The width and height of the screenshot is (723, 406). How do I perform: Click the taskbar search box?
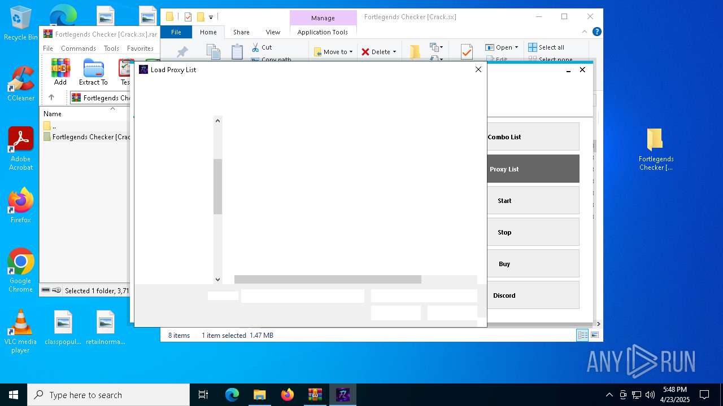pyautogui.click(x=108, y=395)
